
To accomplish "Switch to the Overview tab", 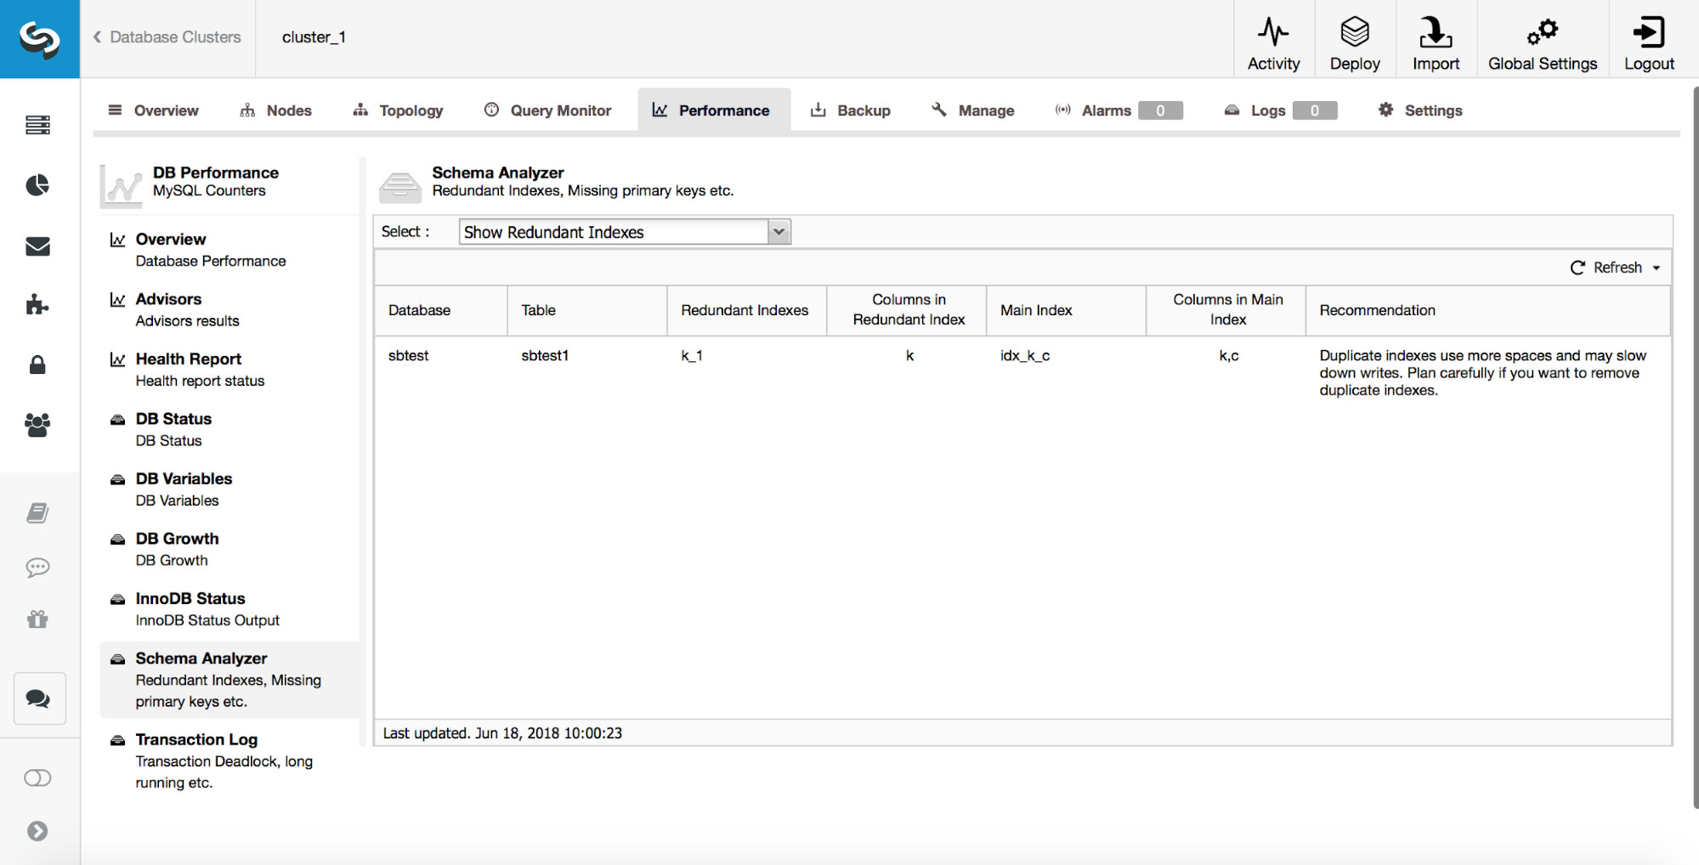I will coord(153,110).
